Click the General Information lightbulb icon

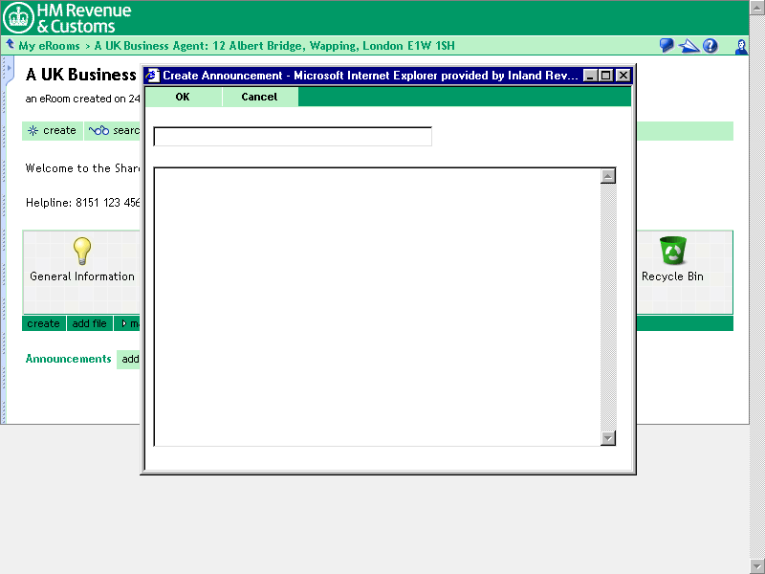tap(82, 252)
